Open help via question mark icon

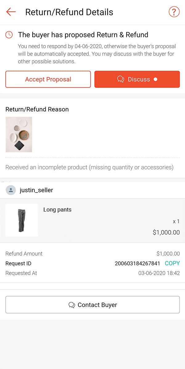[x=174, y=12]
